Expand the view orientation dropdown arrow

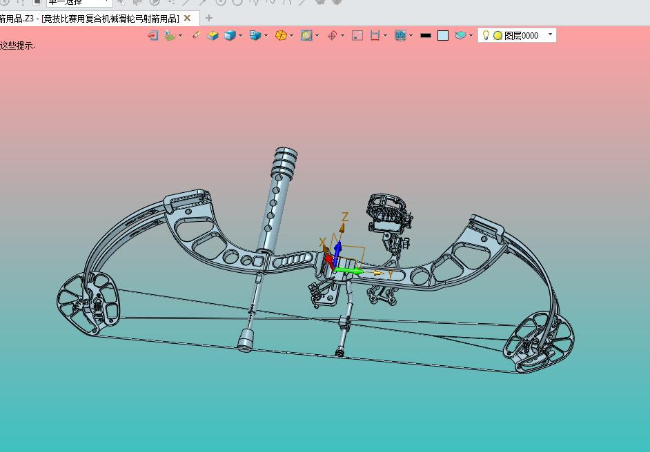point(266,36)
